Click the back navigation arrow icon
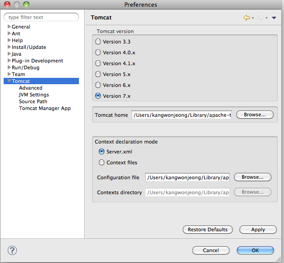This screenshot has width=284, height=263. click(247, 18)
